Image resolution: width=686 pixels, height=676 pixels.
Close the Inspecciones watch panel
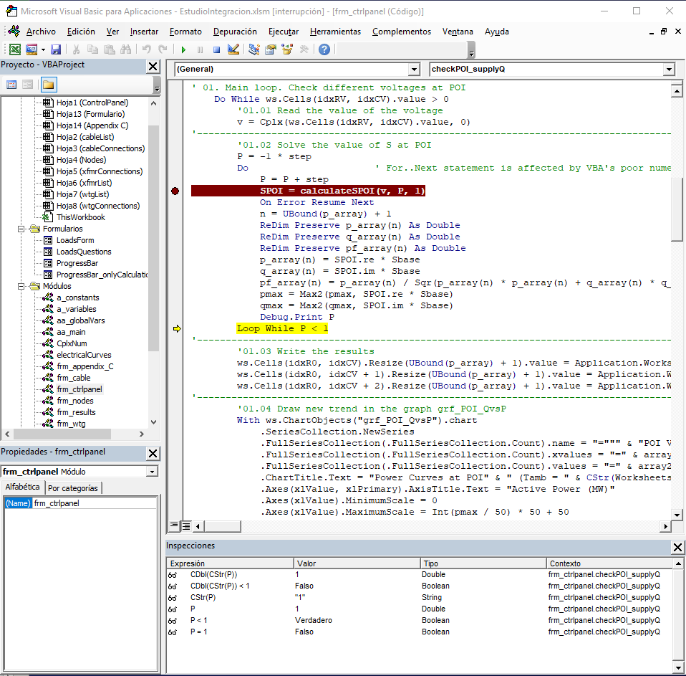click(677, 547)
